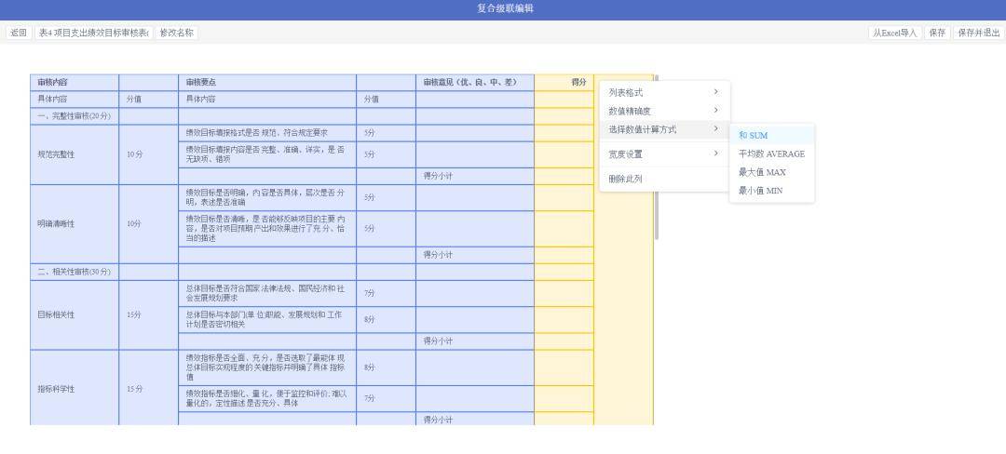The image size is (1006, 454).
Task: Click 5分 beside 绩效目标填报格式是否规范
Action: click(386, 133)
